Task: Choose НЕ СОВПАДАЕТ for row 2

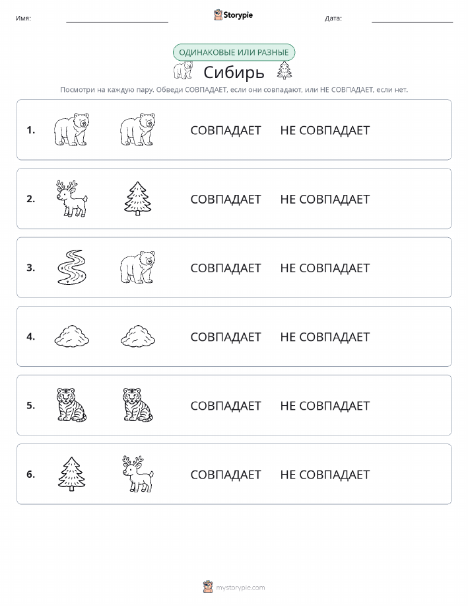Action: pos(325,199)
